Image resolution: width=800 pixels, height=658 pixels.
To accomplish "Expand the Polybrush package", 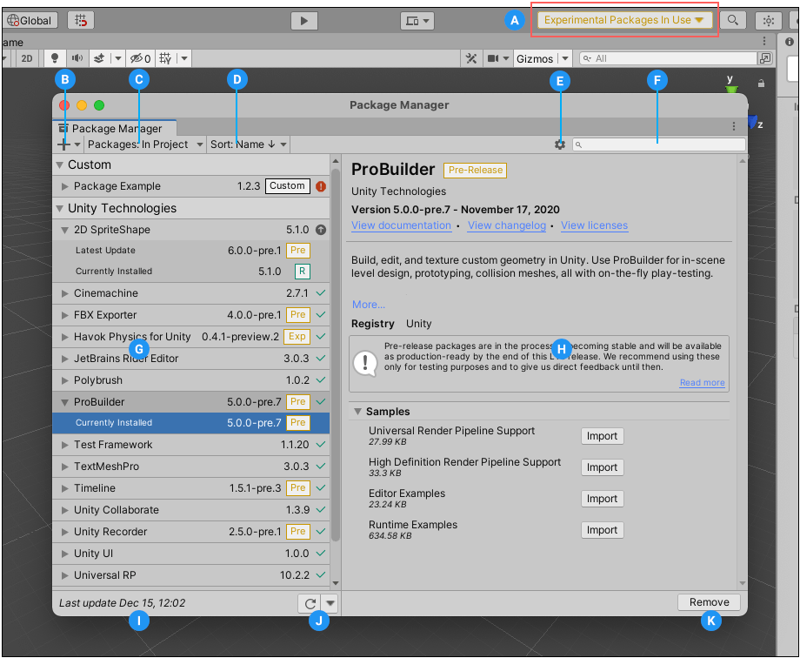I will pyautogui.click(x=65, y=380).
